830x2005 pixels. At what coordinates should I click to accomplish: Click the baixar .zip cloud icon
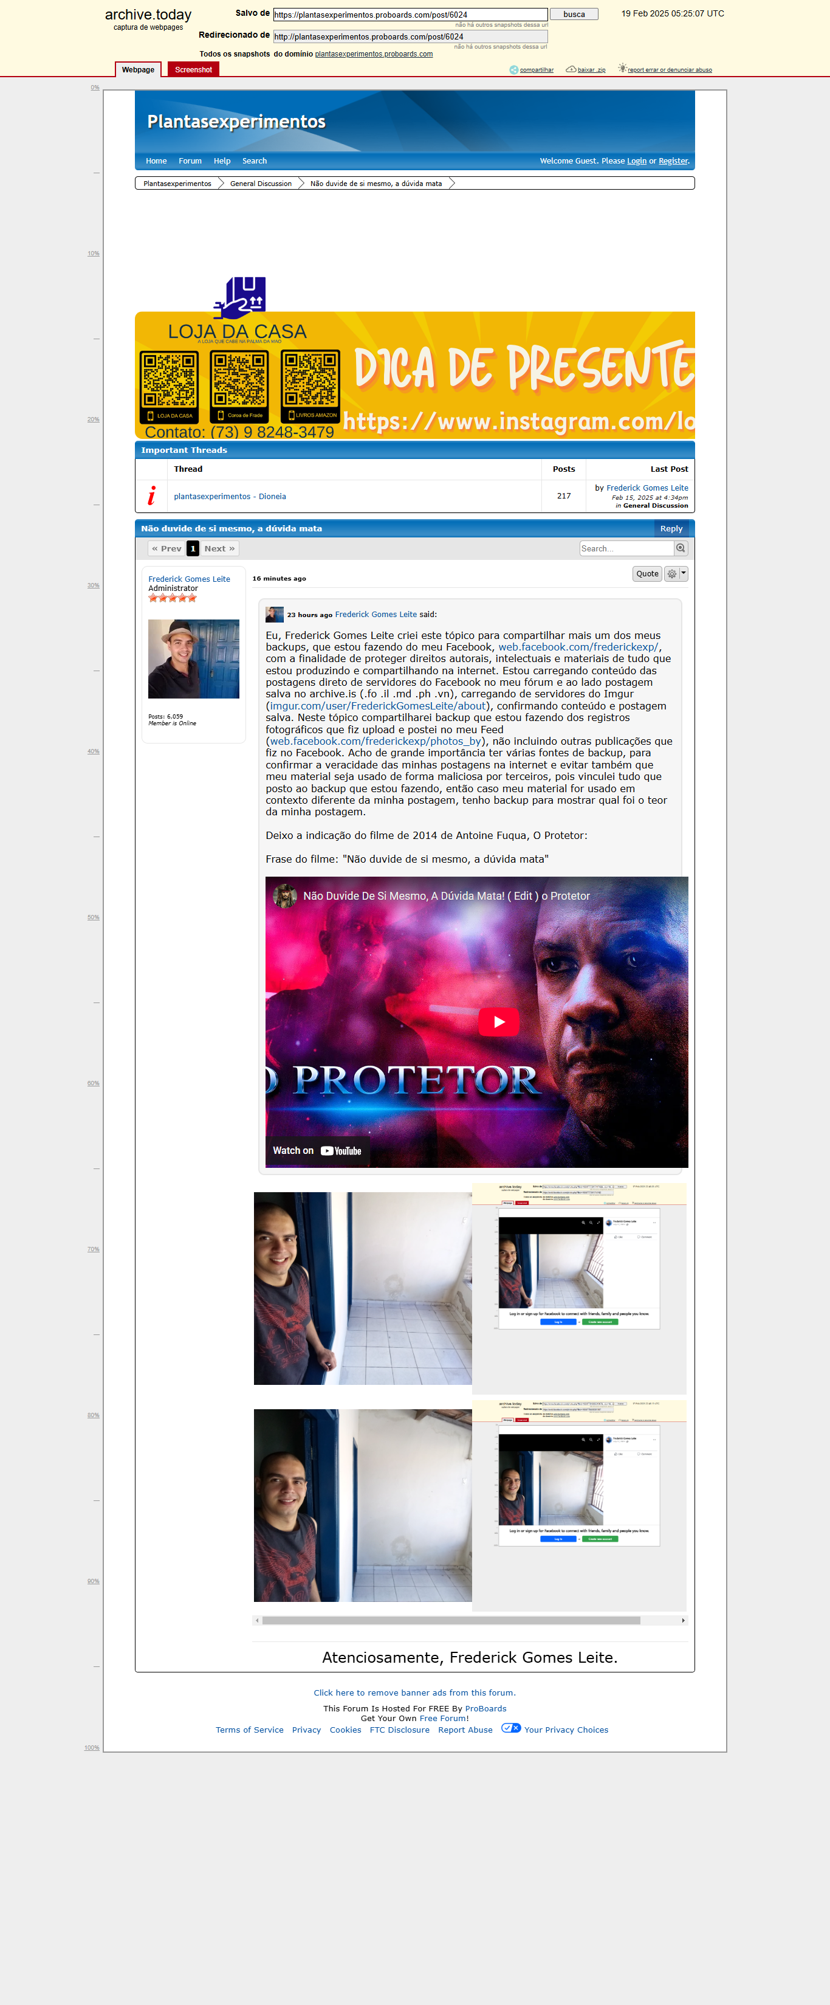click(571, 69)
